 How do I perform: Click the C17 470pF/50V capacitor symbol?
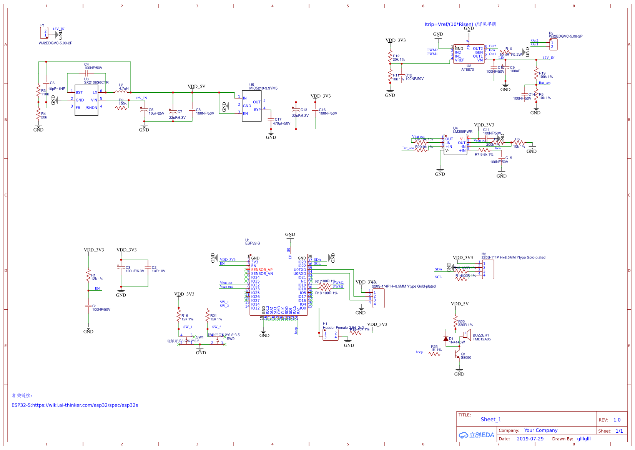271,120
